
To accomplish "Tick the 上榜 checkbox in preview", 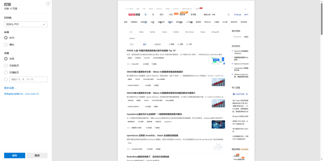I will coord(187,44).
